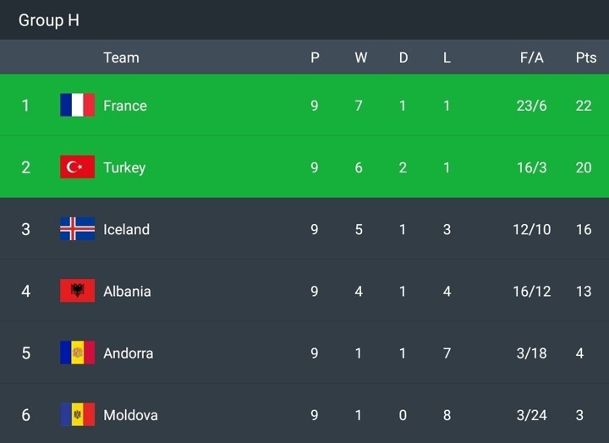Tap the Andorra team name
The height and width of the screenshot is (443, 609).
point(128,353)
